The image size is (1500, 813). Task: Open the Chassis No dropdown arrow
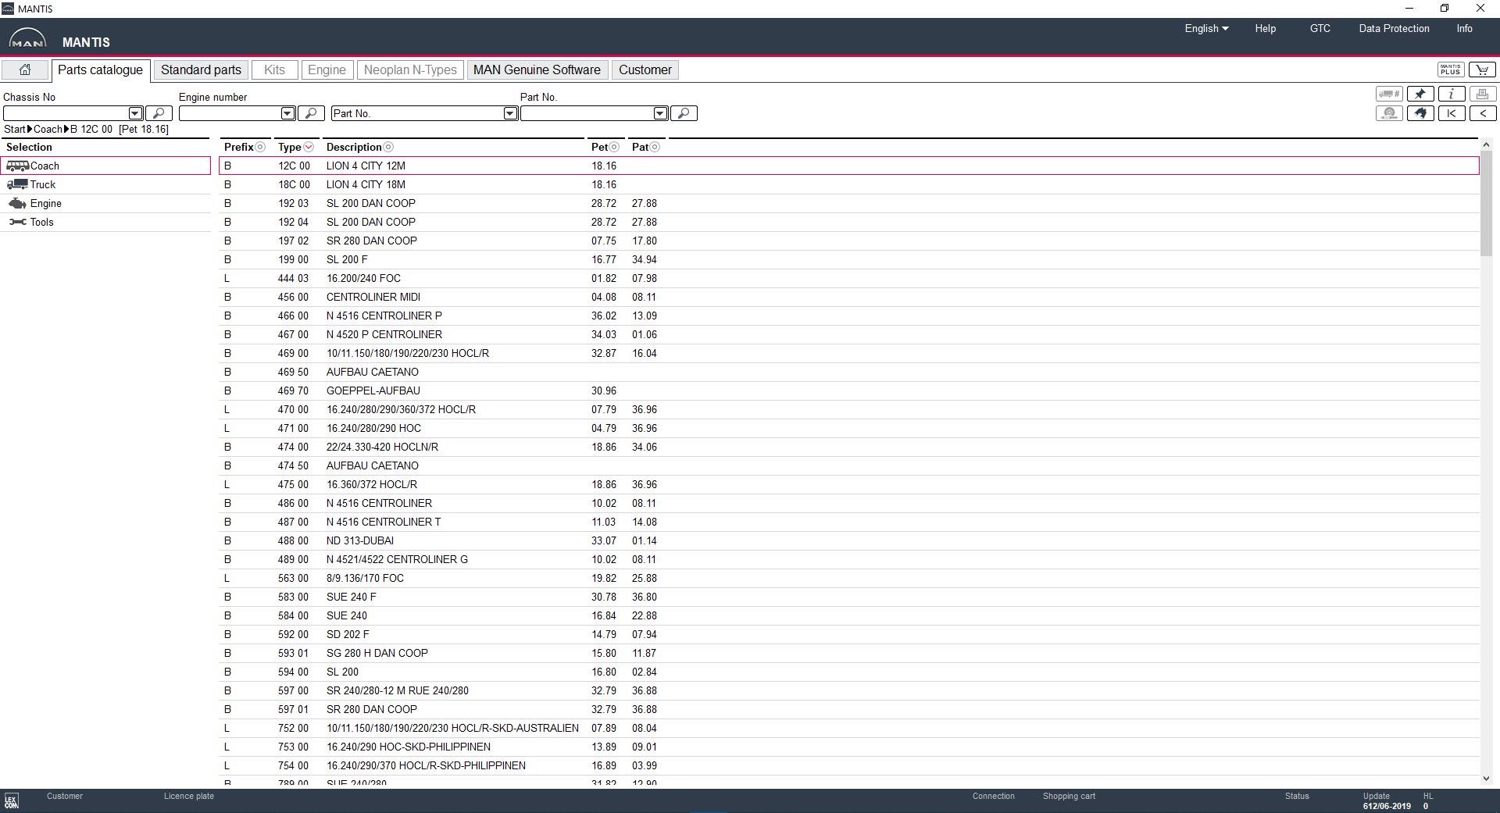coord(135,113)
